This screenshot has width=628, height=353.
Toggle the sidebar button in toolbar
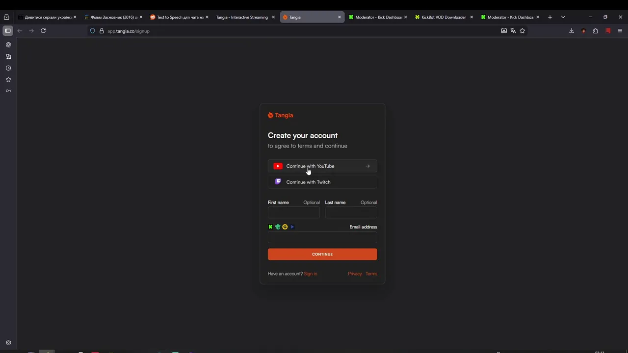point(8,30)
